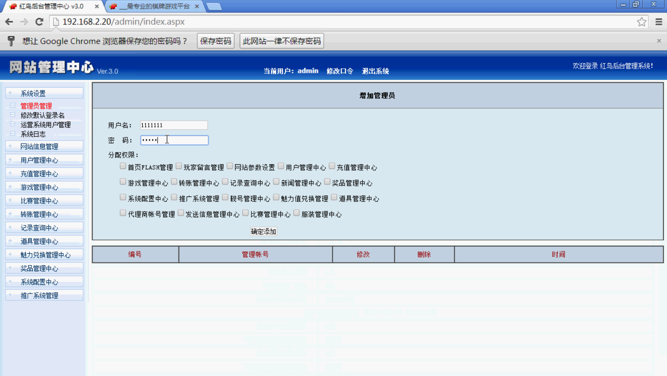
Task: Open 系统日志 in the sidebar
Action: [33, 134]
